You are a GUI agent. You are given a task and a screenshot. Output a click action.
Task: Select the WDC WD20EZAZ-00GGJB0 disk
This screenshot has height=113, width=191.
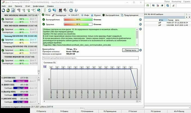(19, 19)
